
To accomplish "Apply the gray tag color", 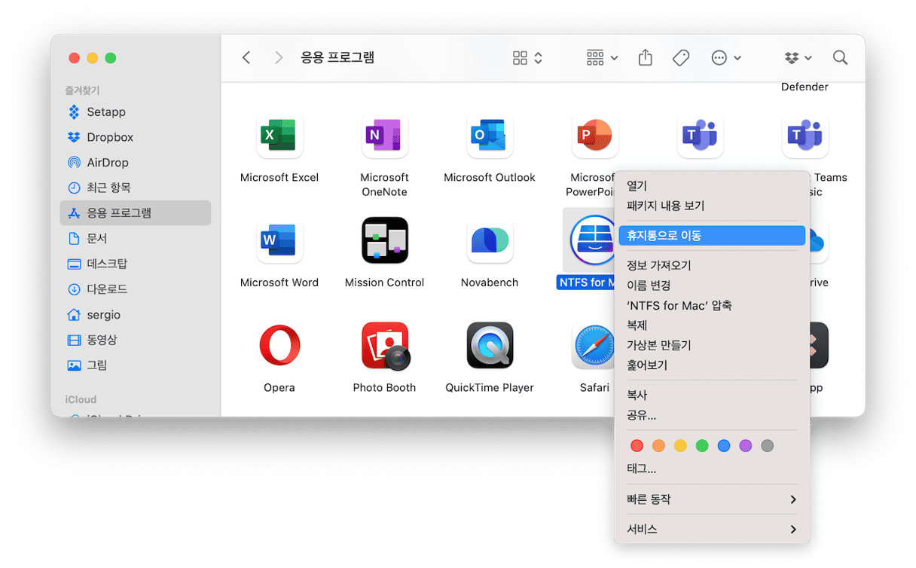I will (x=768, y=446).
